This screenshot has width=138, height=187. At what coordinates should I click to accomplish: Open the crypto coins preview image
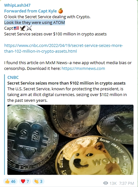pyautogui.click(x=70, y=140)
